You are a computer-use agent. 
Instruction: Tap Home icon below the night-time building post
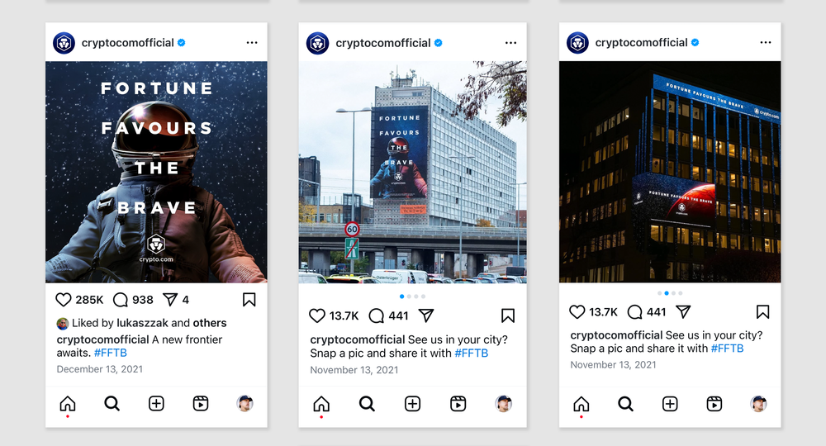[x=581, y=404]
